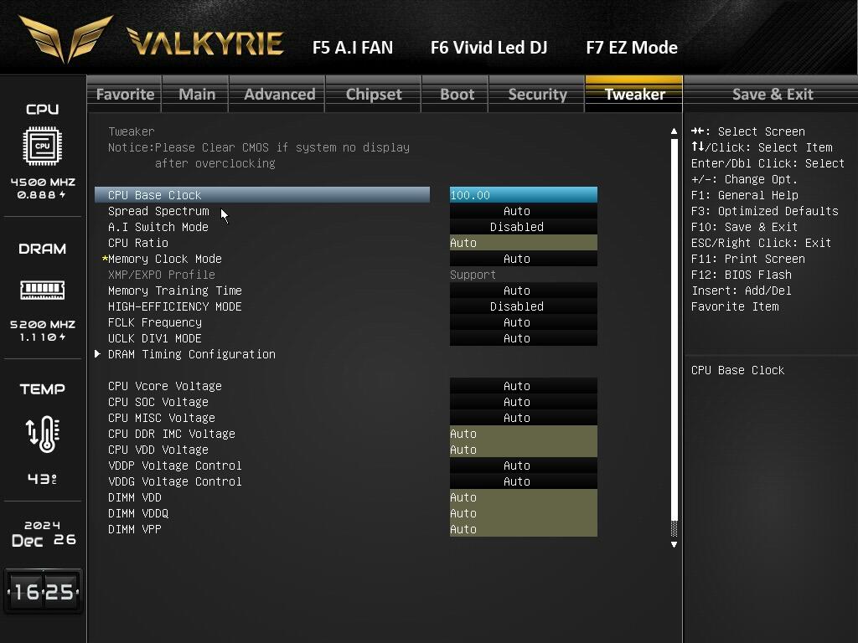Image resolution: width=858 pixels, height=643 pixels.
Task: Open F5 A.I FAN settings
Action: click(x=352, y=48)
